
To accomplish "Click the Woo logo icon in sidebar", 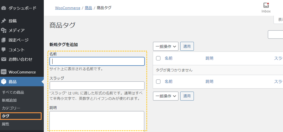I will (3, 72).
